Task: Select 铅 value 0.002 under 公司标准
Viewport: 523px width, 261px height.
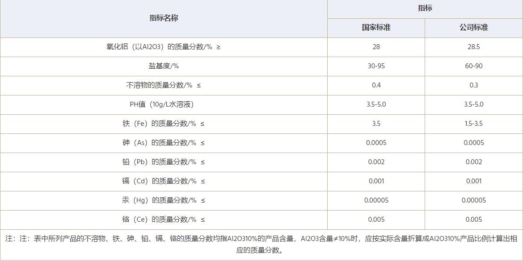Action: click(474, 162)
